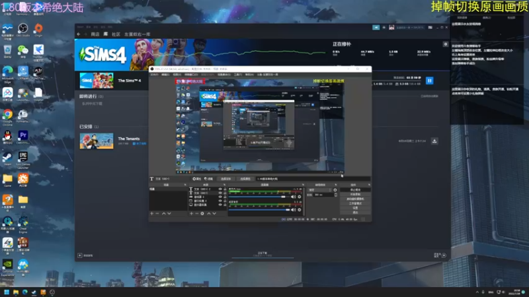
Task: Click 停止推流 button in OBS controls
Action: click(355, 190)
